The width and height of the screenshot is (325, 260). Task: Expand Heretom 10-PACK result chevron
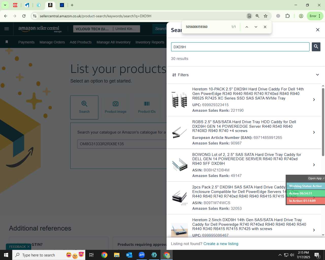[x=314, y=100]
